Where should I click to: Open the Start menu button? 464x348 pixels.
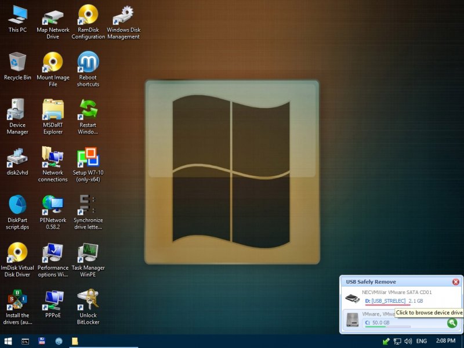[8, 341]
